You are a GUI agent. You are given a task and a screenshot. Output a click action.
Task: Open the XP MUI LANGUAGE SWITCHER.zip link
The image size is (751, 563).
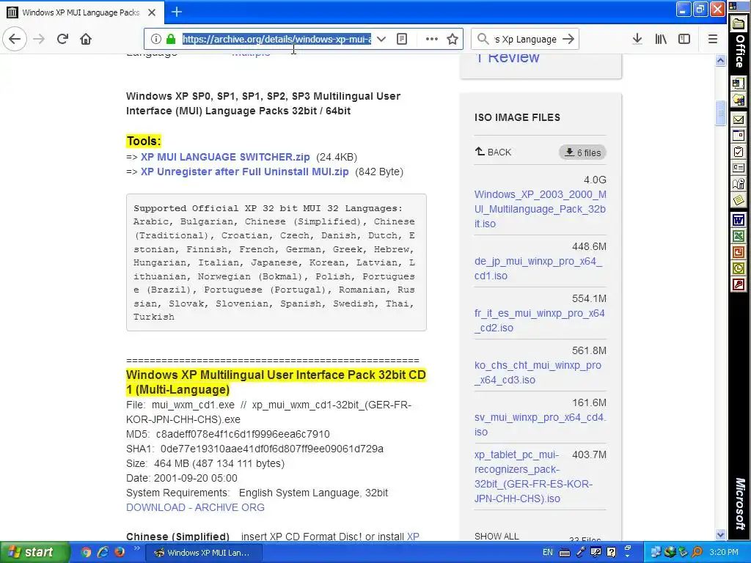pyautogui.click(x=225, y=157)
